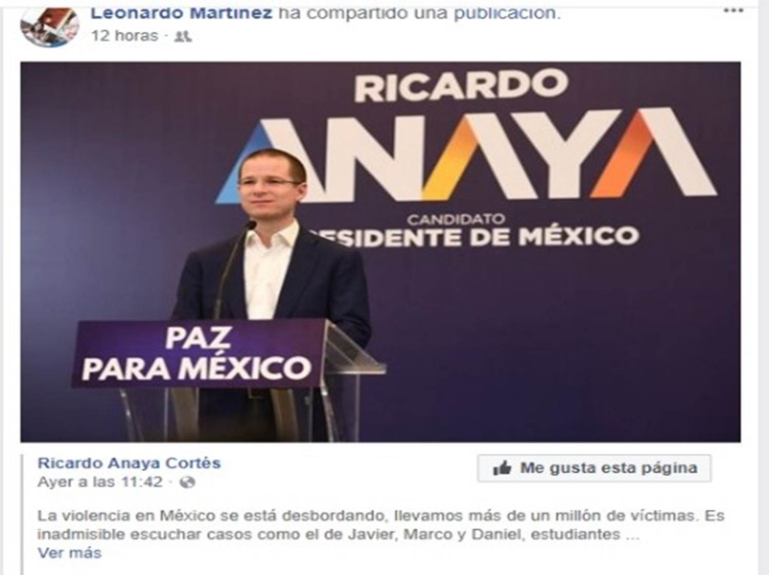Image resolution: width=769 pixels, height=575 pixels.
Task: Open the Ricardo Anaya campaign photo
Action: 380,252
